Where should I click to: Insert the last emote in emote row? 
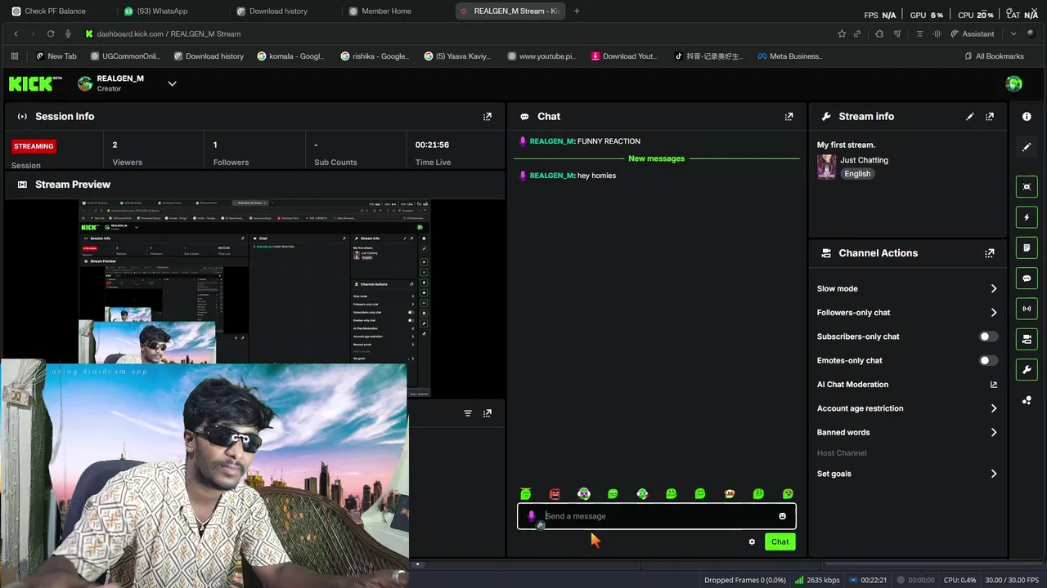tap(788, 494)
